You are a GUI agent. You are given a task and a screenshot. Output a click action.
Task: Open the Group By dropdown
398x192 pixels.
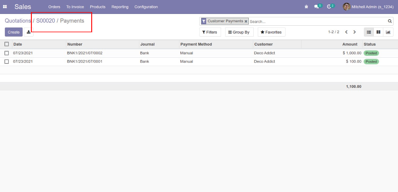pyautogui.click(x=239, y=32)
